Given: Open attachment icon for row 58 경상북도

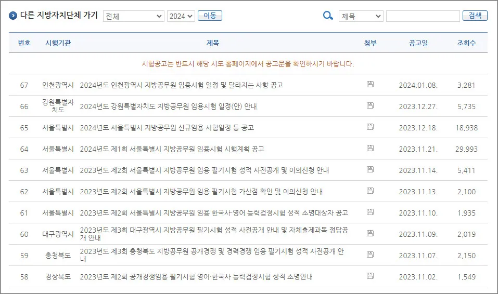Looking at the screenshot, I should (370, 276).
